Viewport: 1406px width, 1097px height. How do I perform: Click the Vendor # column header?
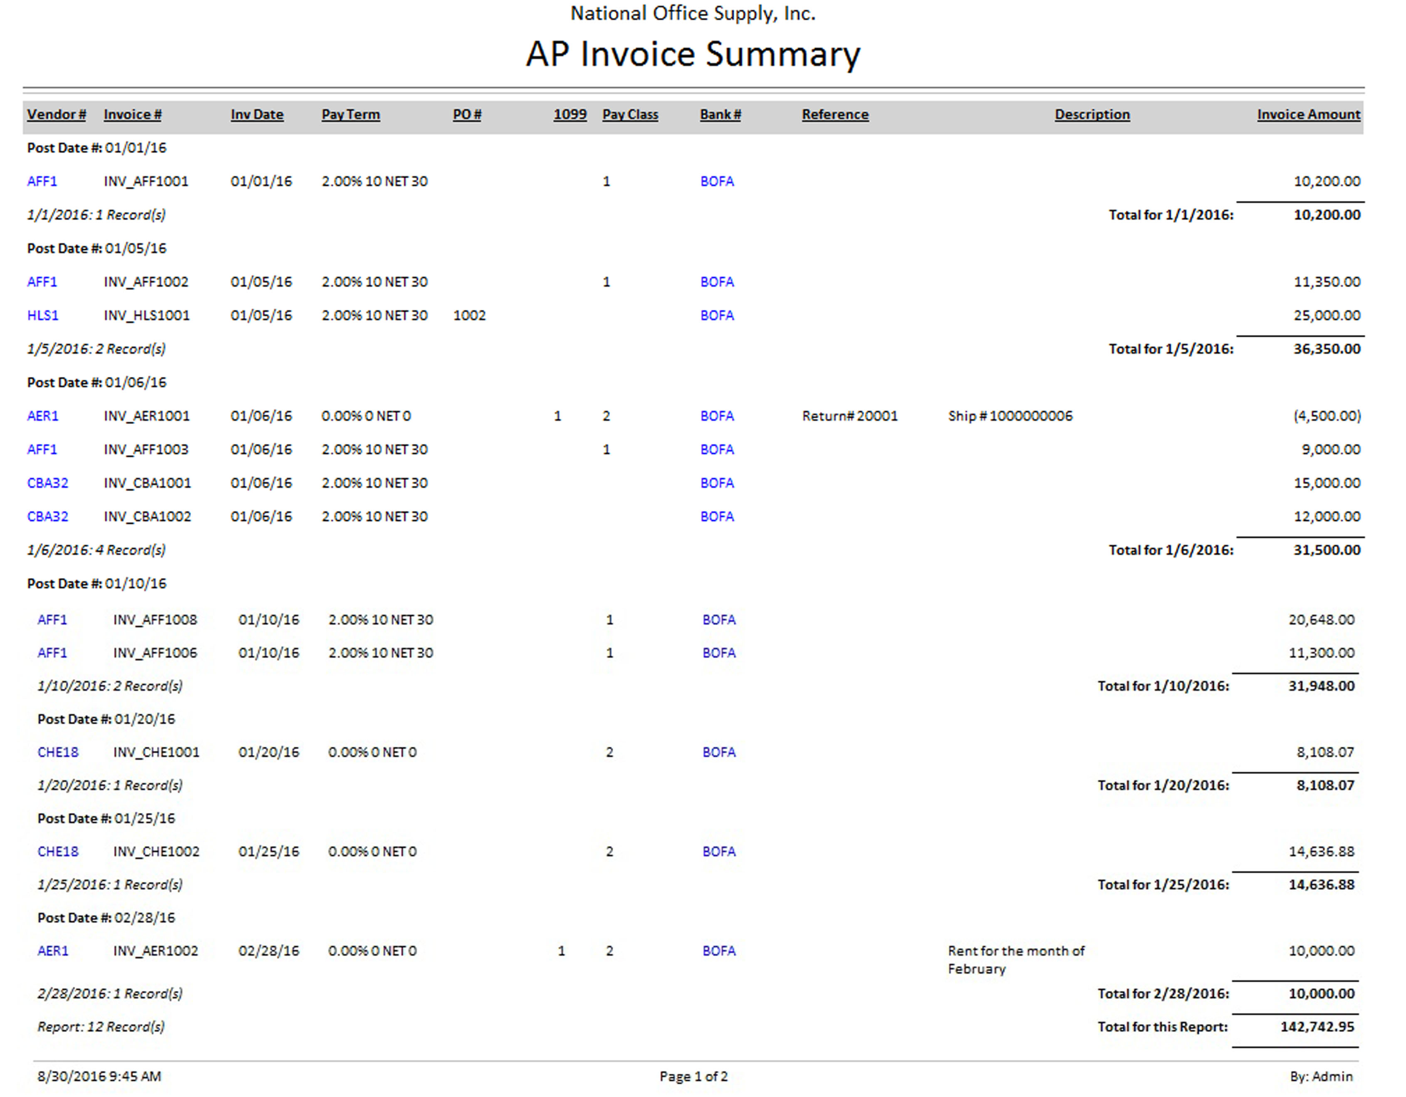[x=56, y=114]
